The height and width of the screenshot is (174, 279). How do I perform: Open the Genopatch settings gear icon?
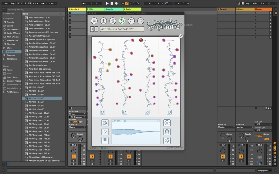167,123
